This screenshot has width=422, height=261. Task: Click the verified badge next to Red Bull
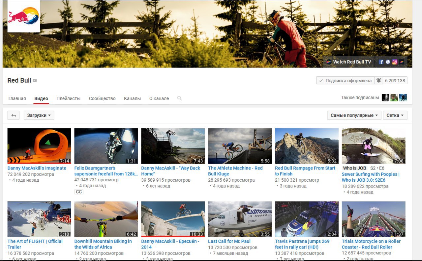pyautogui.click(x=35, y=81)
